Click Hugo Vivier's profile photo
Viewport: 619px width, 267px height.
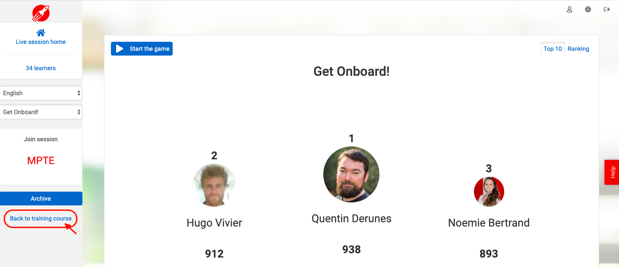[214, 185]
